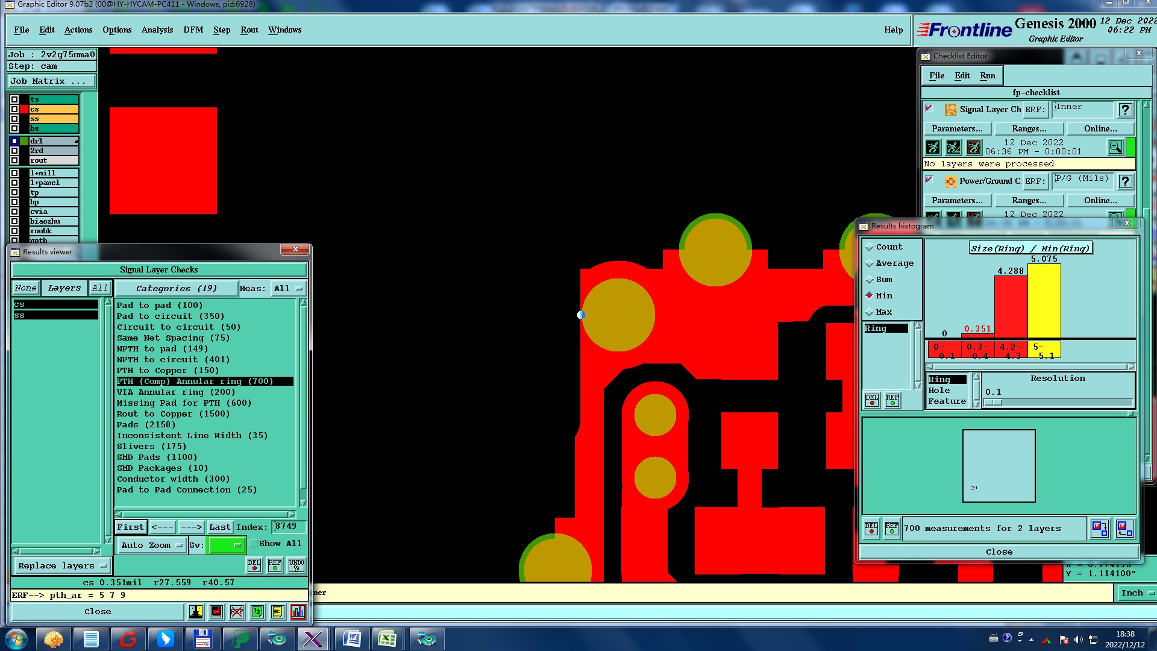Click DEL icon under histogram Ring list
This screenshot has width=1157, height=651.
872,400
